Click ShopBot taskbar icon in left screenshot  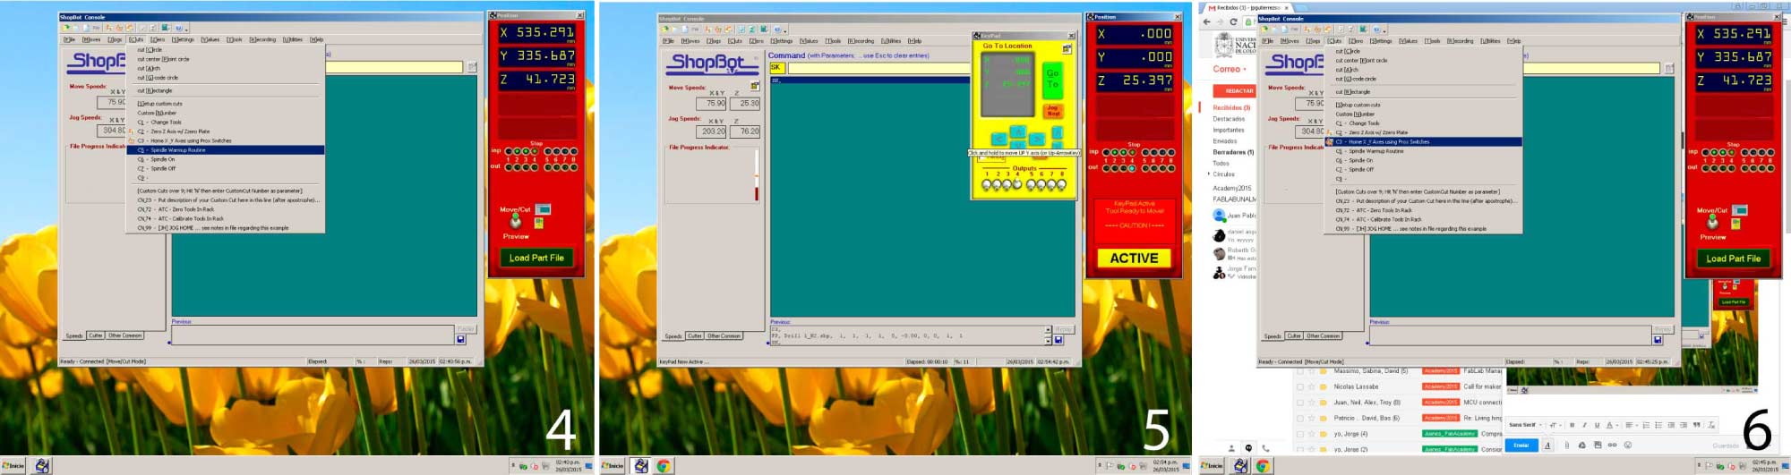click(41, 466)
